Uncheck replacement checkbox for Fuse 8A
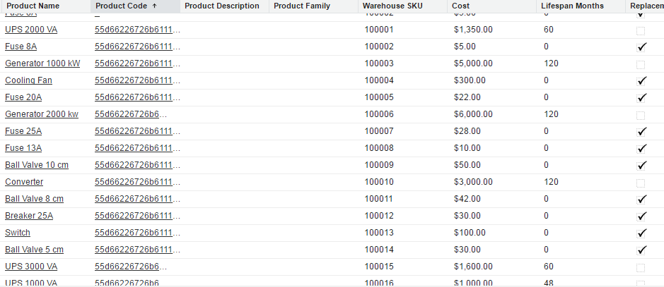Viewport: 664px width, 287px height. click(x=641, y=47)
